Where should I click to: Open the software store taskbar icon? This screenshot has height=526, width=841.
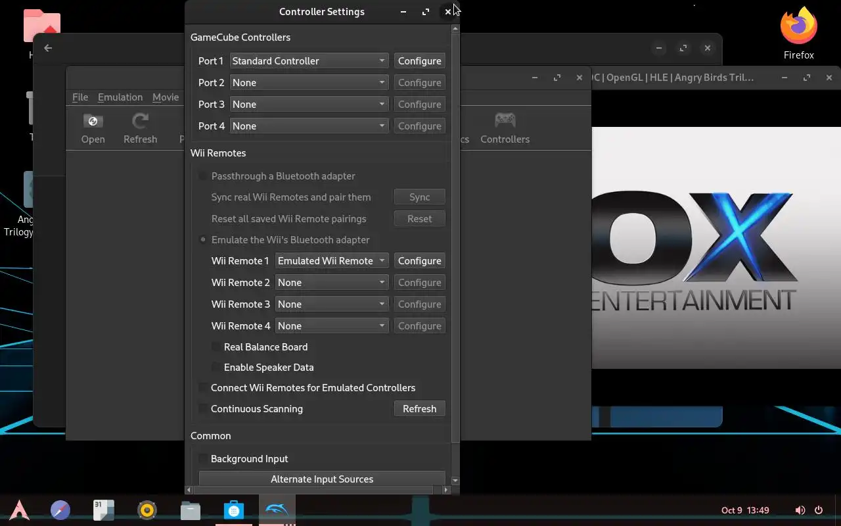tap(234, 510)
